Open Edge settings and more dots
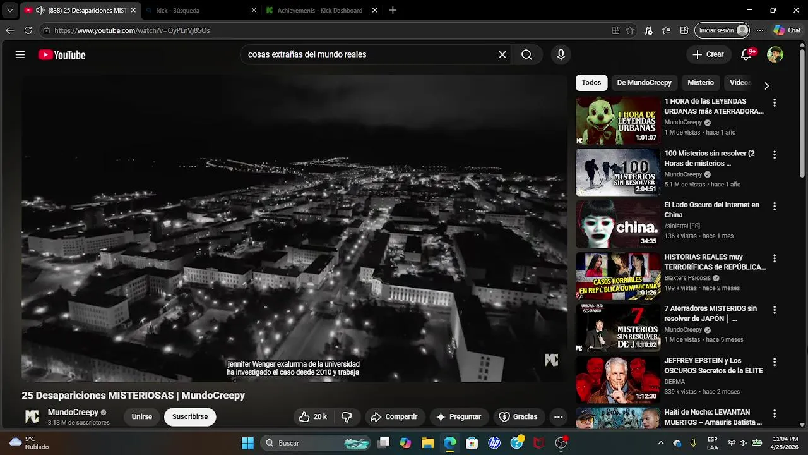 coord(760,30)
